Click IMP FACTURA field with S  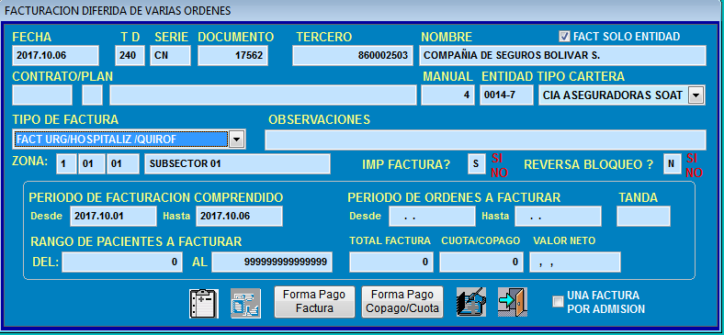[476, 164]
